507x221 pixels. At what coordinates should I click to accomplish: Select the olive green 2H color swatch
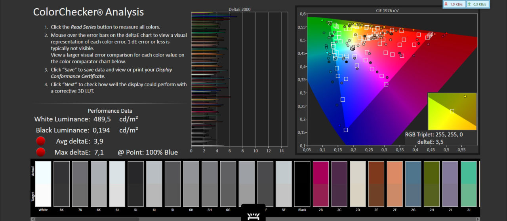point(431,184)
